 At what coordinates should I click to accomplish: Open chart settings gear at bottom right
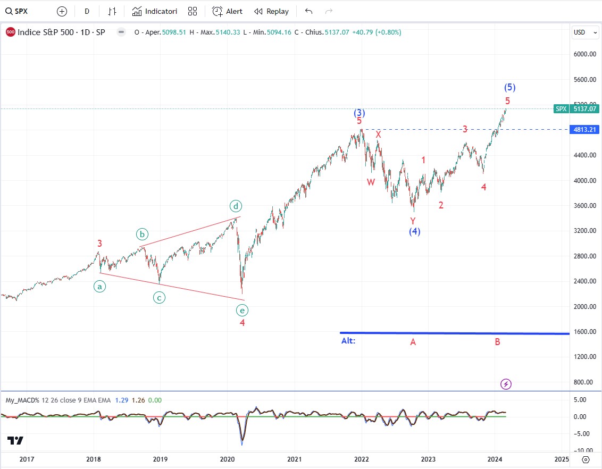586,459
